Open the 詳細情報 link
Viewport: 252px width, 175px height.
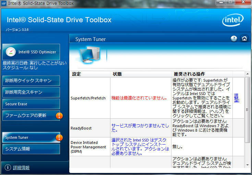coord(21,167)
